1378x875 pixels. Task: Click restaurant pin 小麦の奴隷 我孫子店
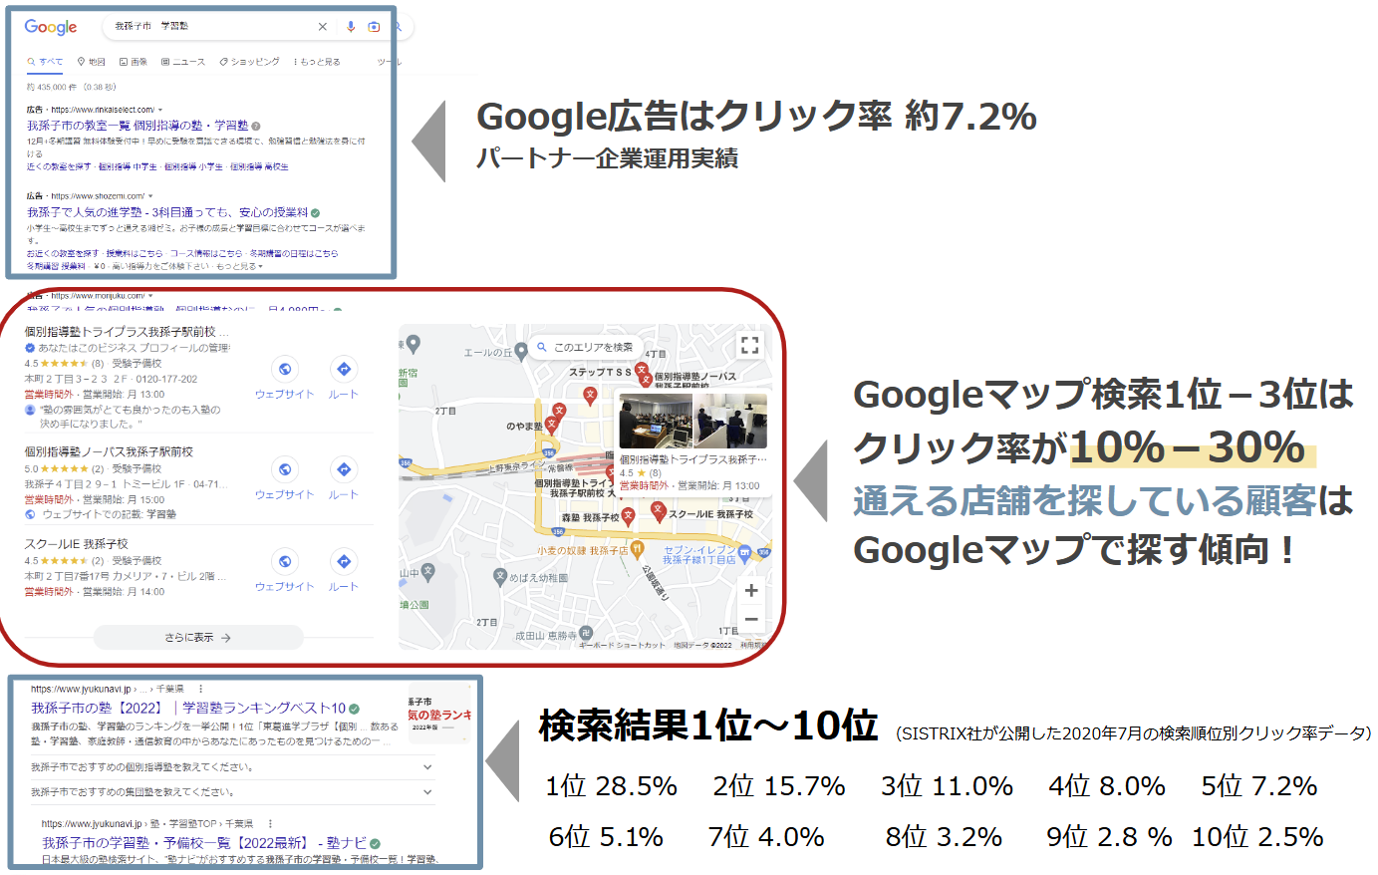tap(638, 549)
